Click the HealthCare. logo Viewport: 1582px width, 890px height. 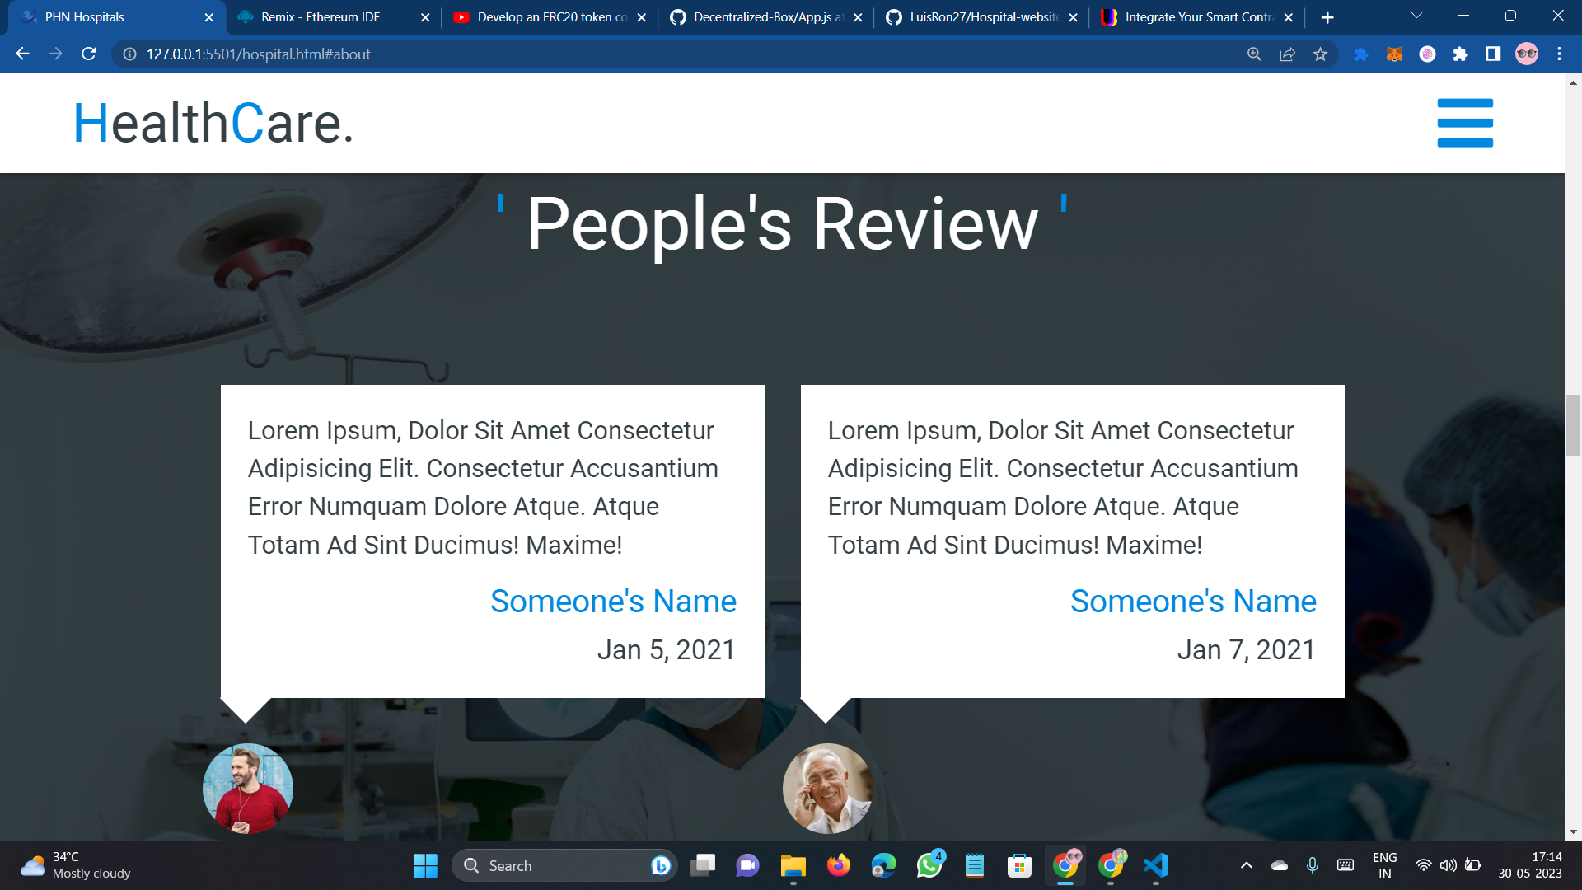213,122
